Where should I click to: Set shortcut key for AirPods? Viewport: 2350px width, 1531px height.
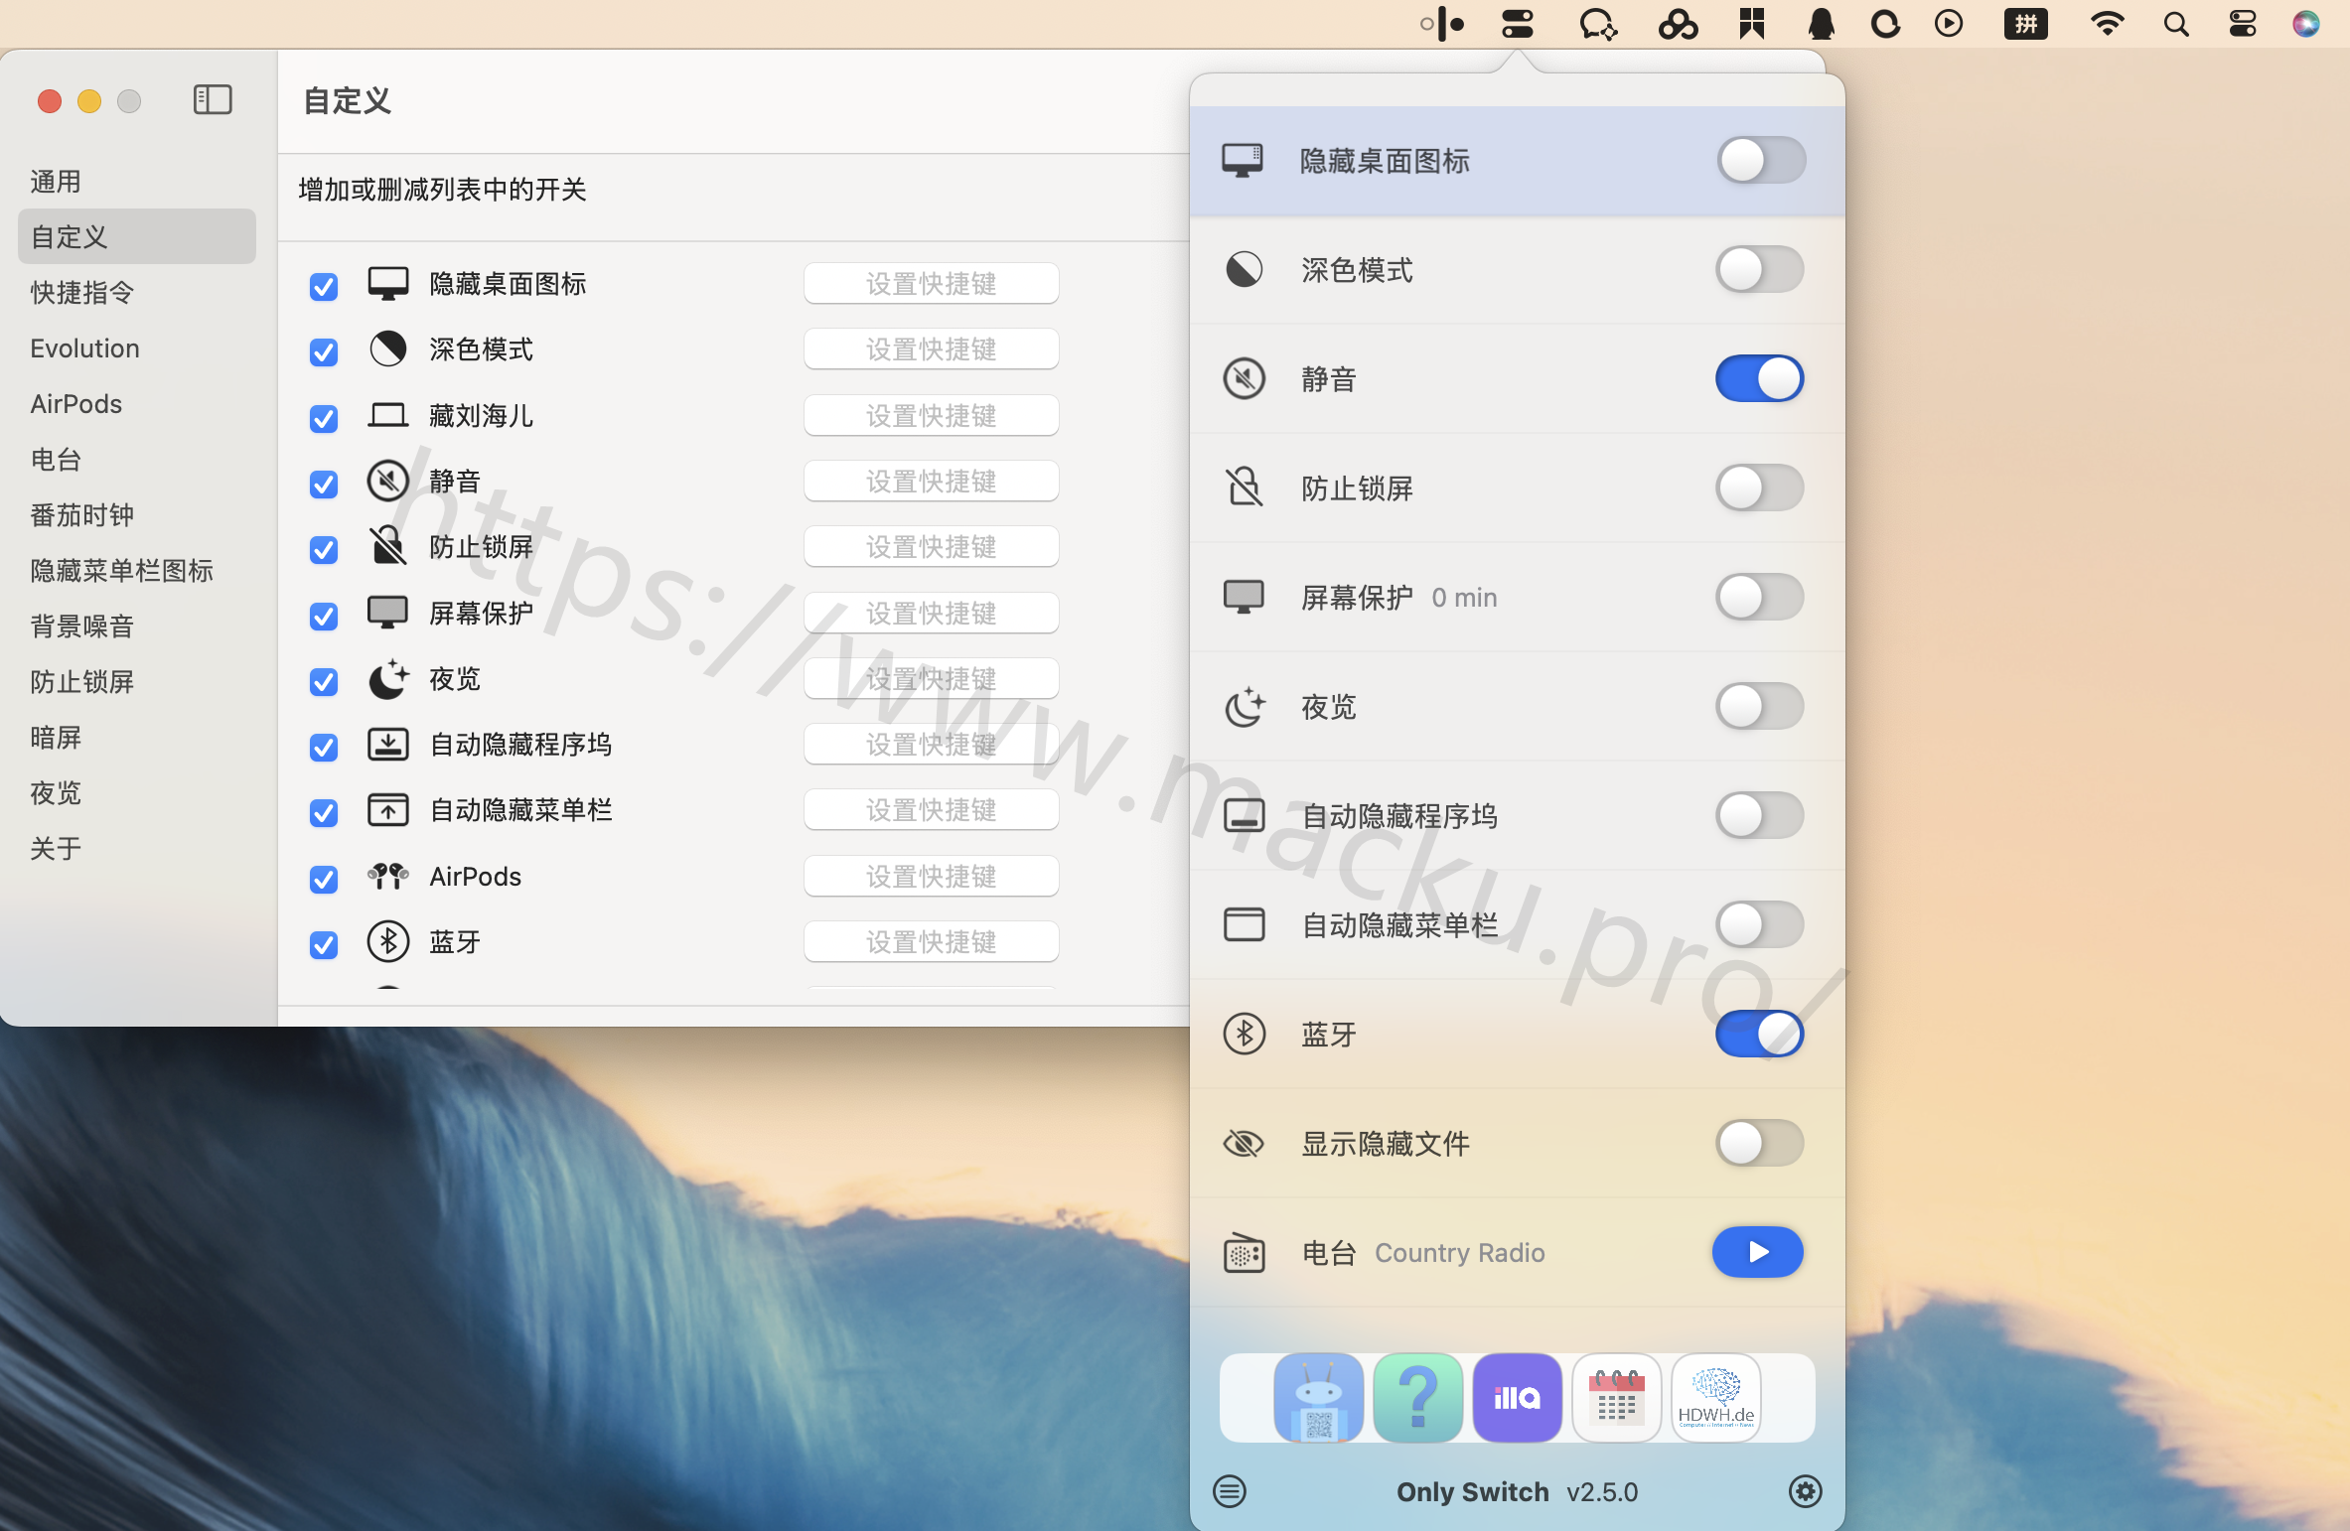pos(931,876)
